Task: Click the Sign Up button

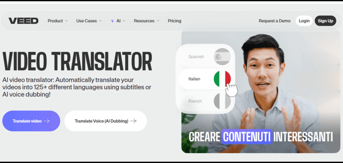Action: (325, 21)
